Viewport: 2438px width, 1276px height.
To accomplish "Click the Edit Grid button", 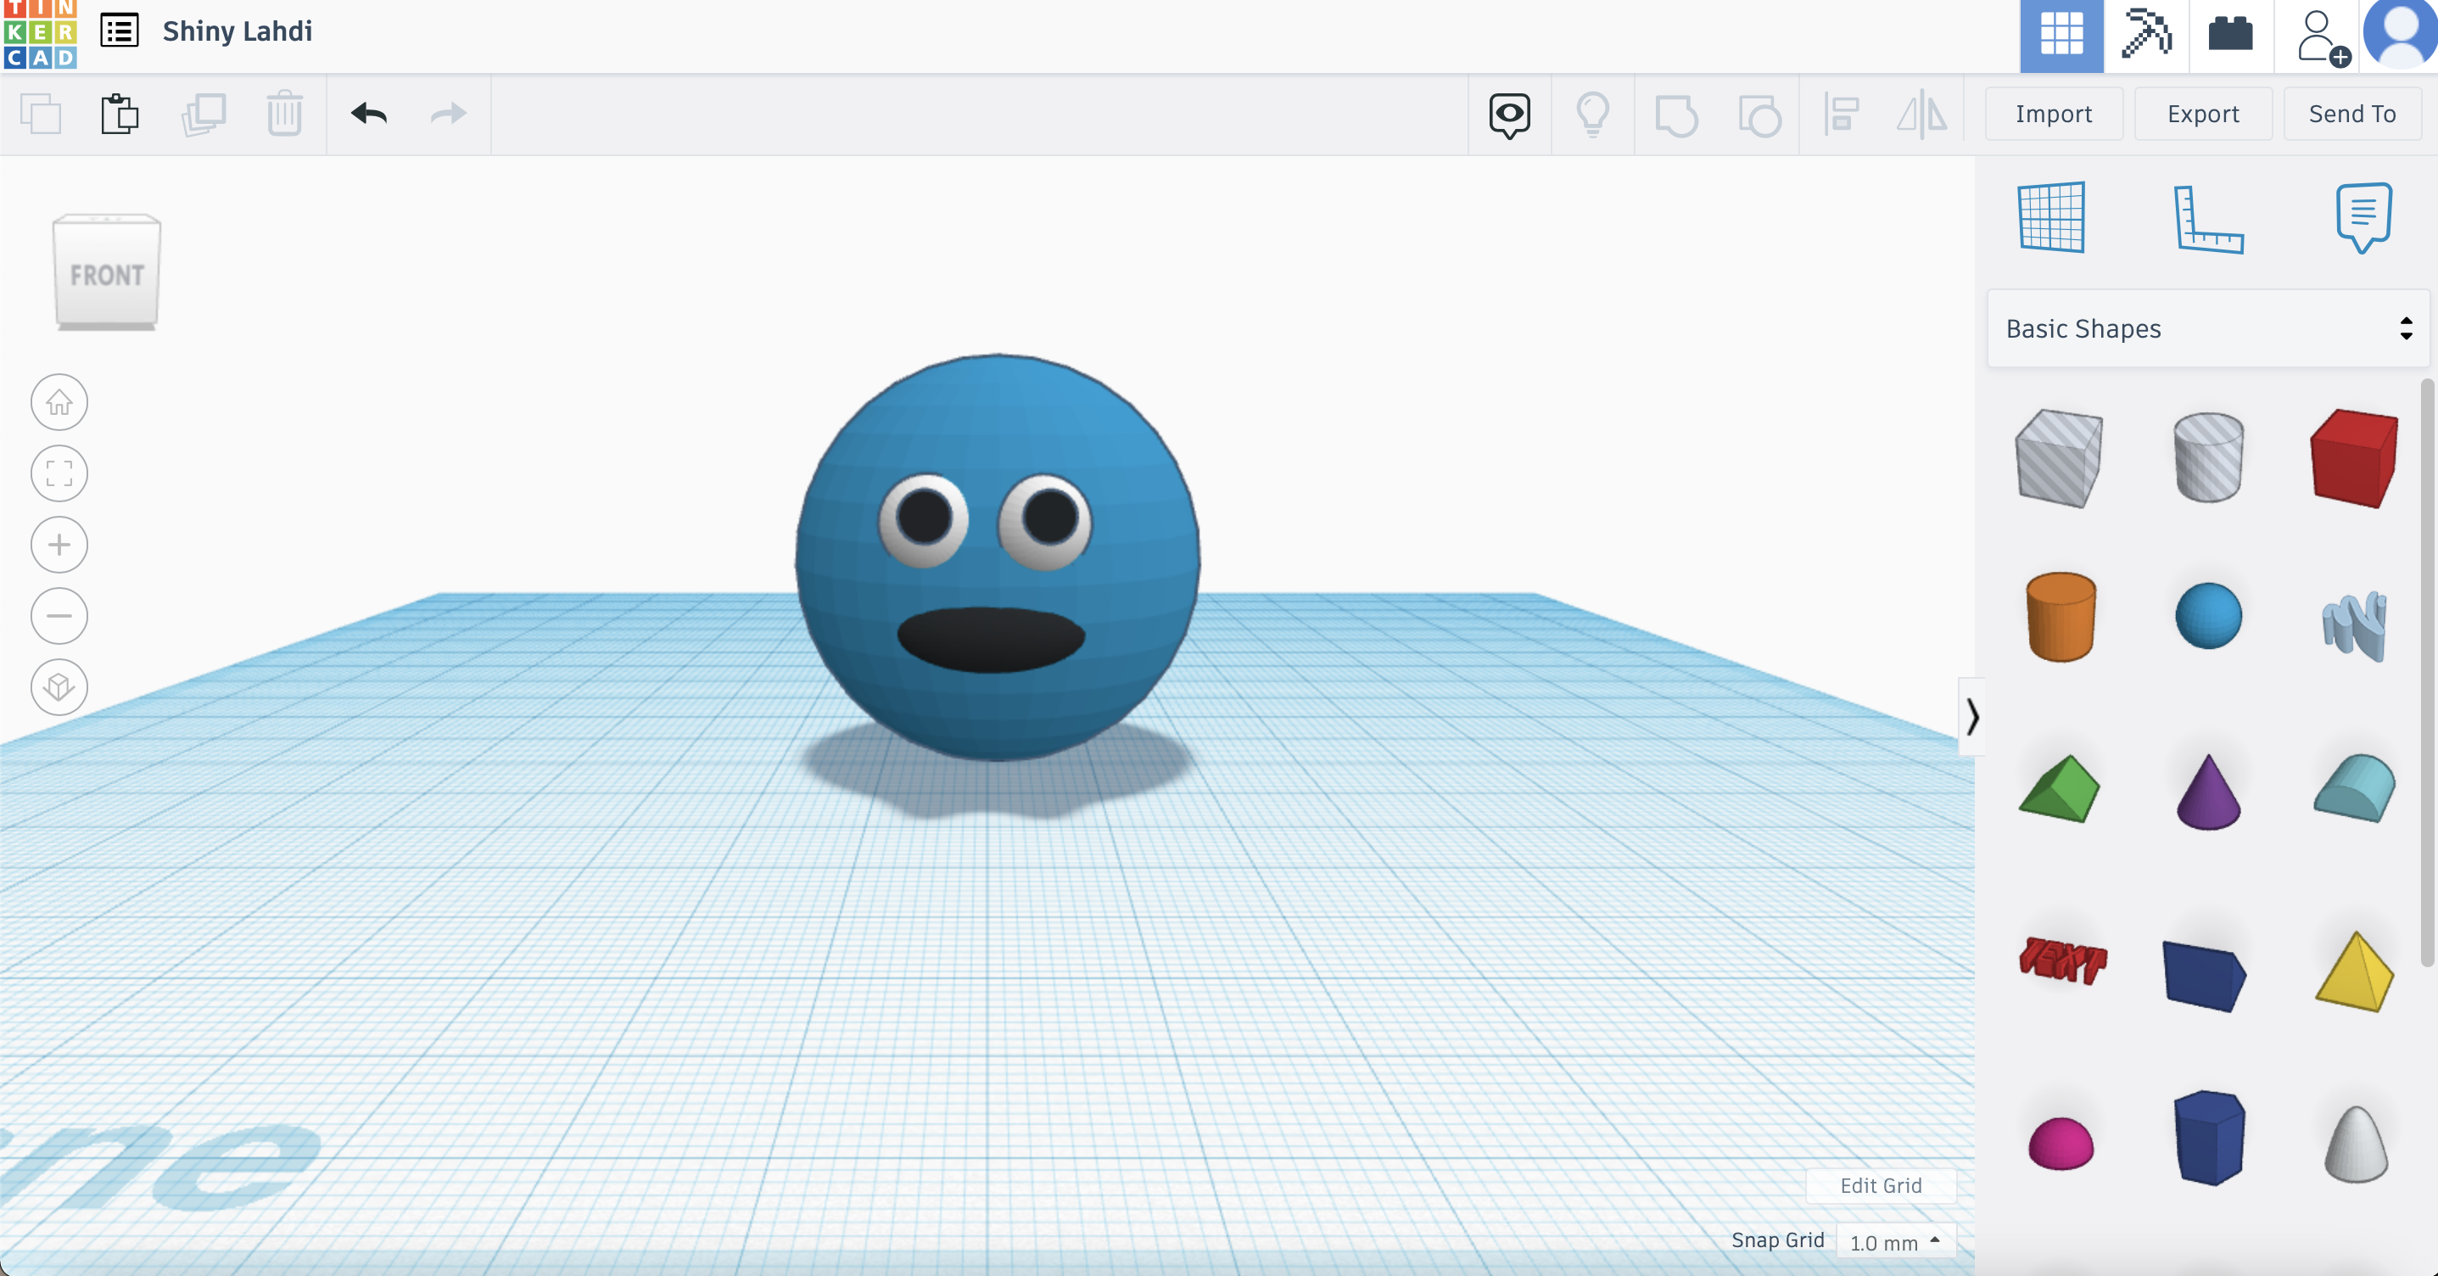I will [1880, 1185].
